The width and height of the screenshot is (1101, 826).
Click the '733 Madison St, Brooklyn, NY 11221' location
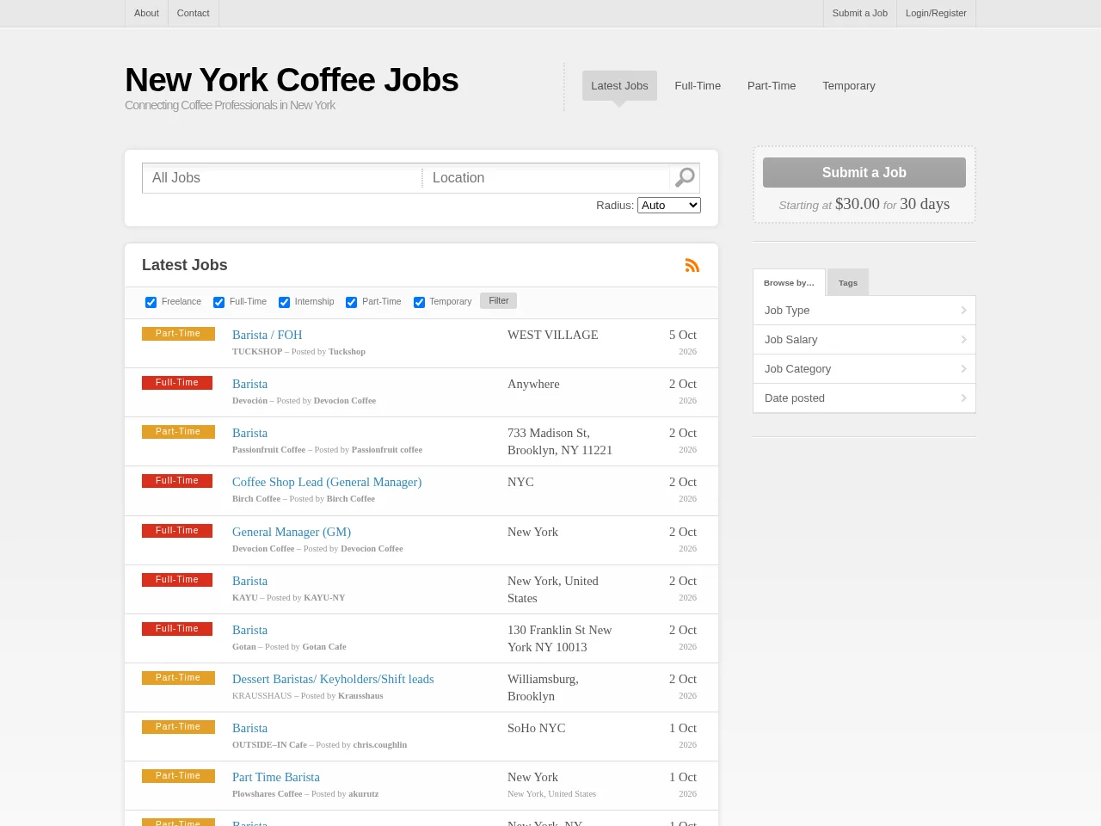click(560, 441)
